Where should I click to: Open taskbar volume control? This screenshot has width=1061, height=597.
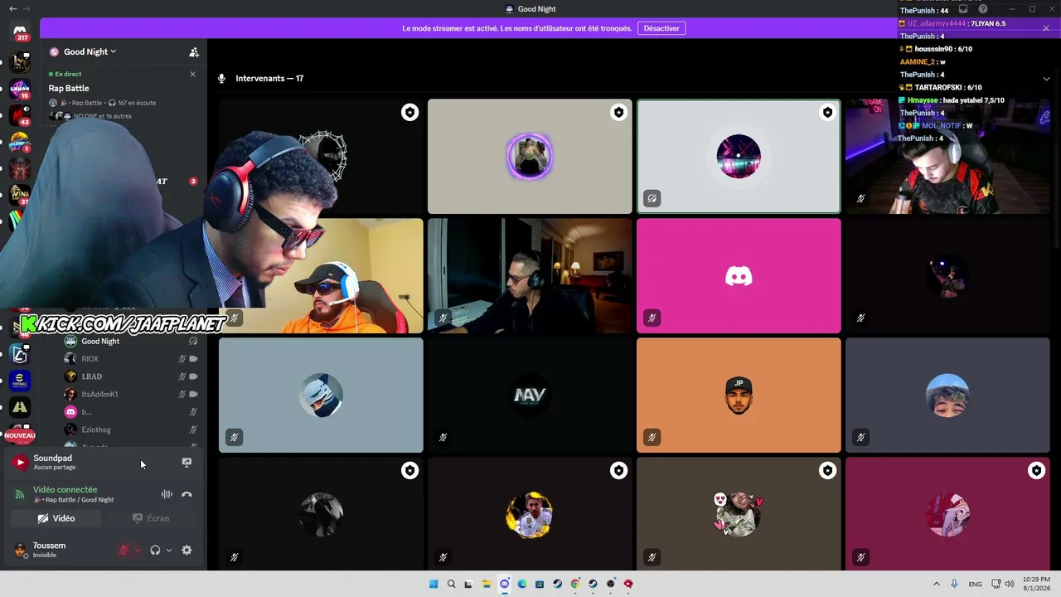(x=1010, y=584)
